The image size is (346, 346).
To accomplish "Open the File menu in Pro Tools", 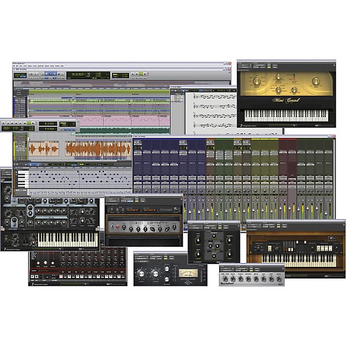I will 14,66.
